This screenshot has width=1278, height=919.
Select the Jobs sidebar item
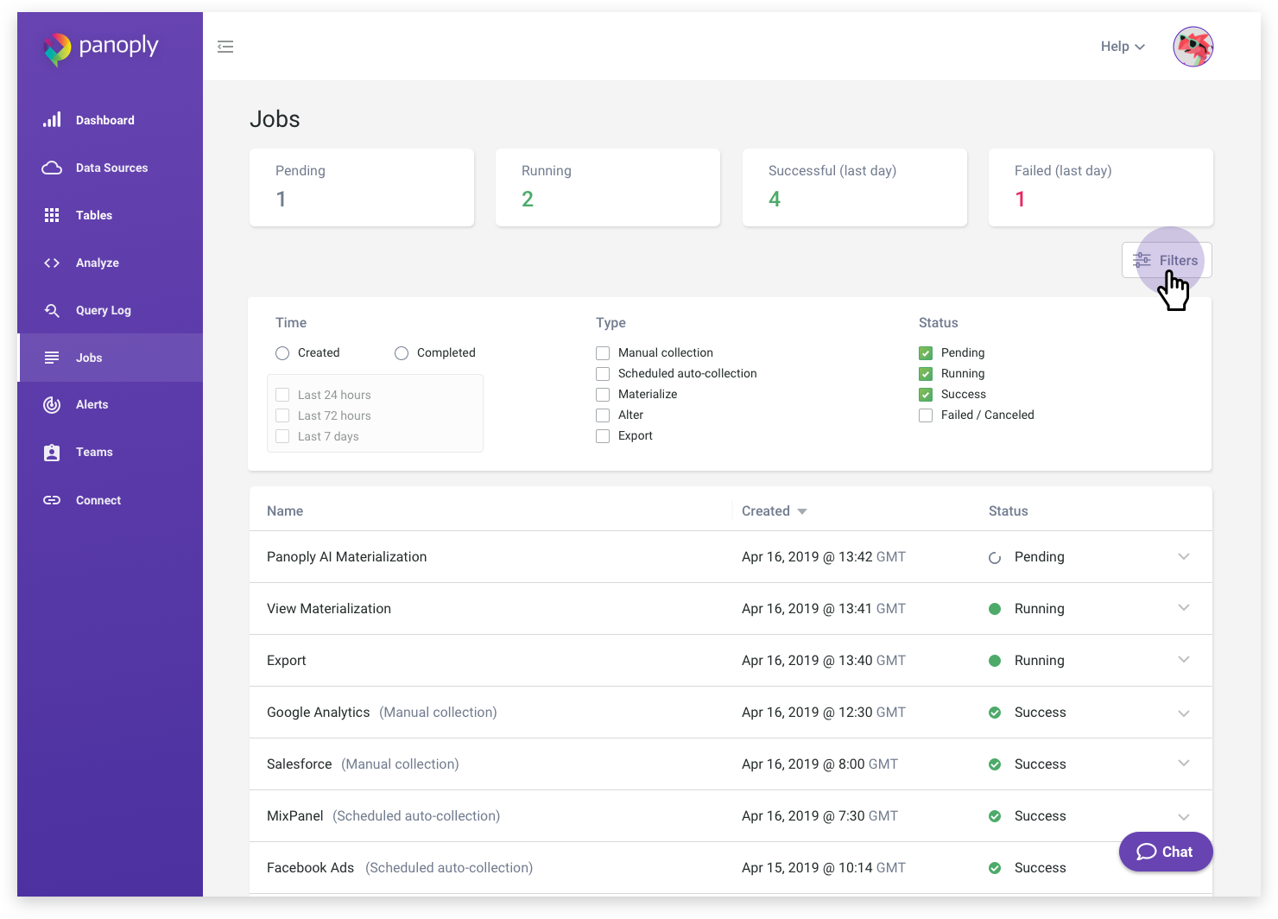(x=110, y=358)
